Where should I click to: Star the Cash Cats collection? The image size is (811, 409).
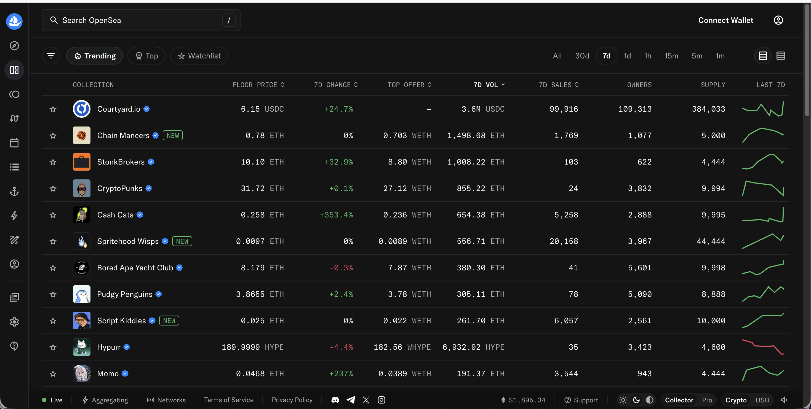coord(53,215)
